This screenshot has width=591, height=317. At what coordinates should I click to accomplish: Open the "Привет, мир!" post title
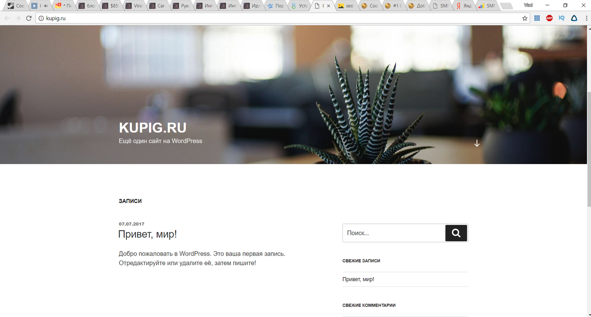coord(147,234)
